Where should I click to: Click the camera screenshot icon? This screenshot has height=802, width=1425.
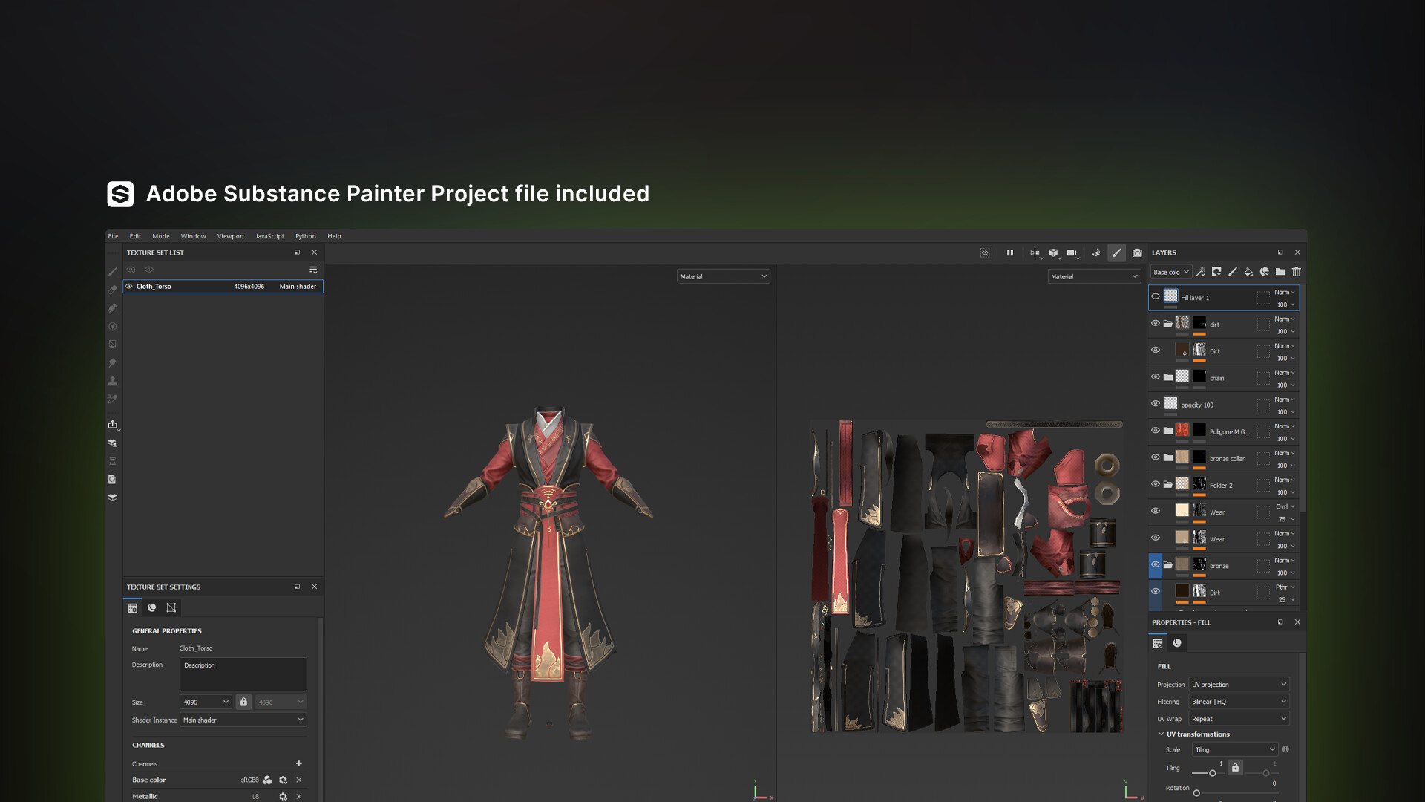tap(1137, 253)
